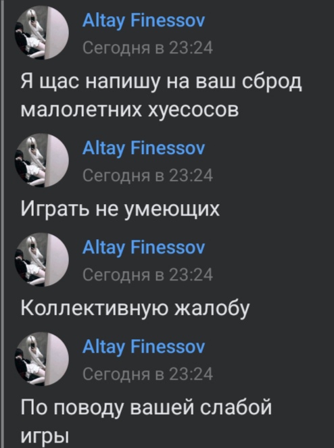Click the vertical forwarded-message bar on the left edge
334x448 pixels.
[x=2, y=224]
